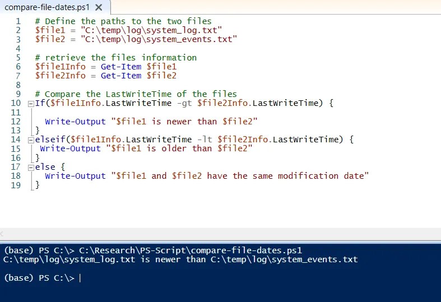
Task: Click line number 19 in the gutter
Action: pyautogui.click(x=16, y=185)
